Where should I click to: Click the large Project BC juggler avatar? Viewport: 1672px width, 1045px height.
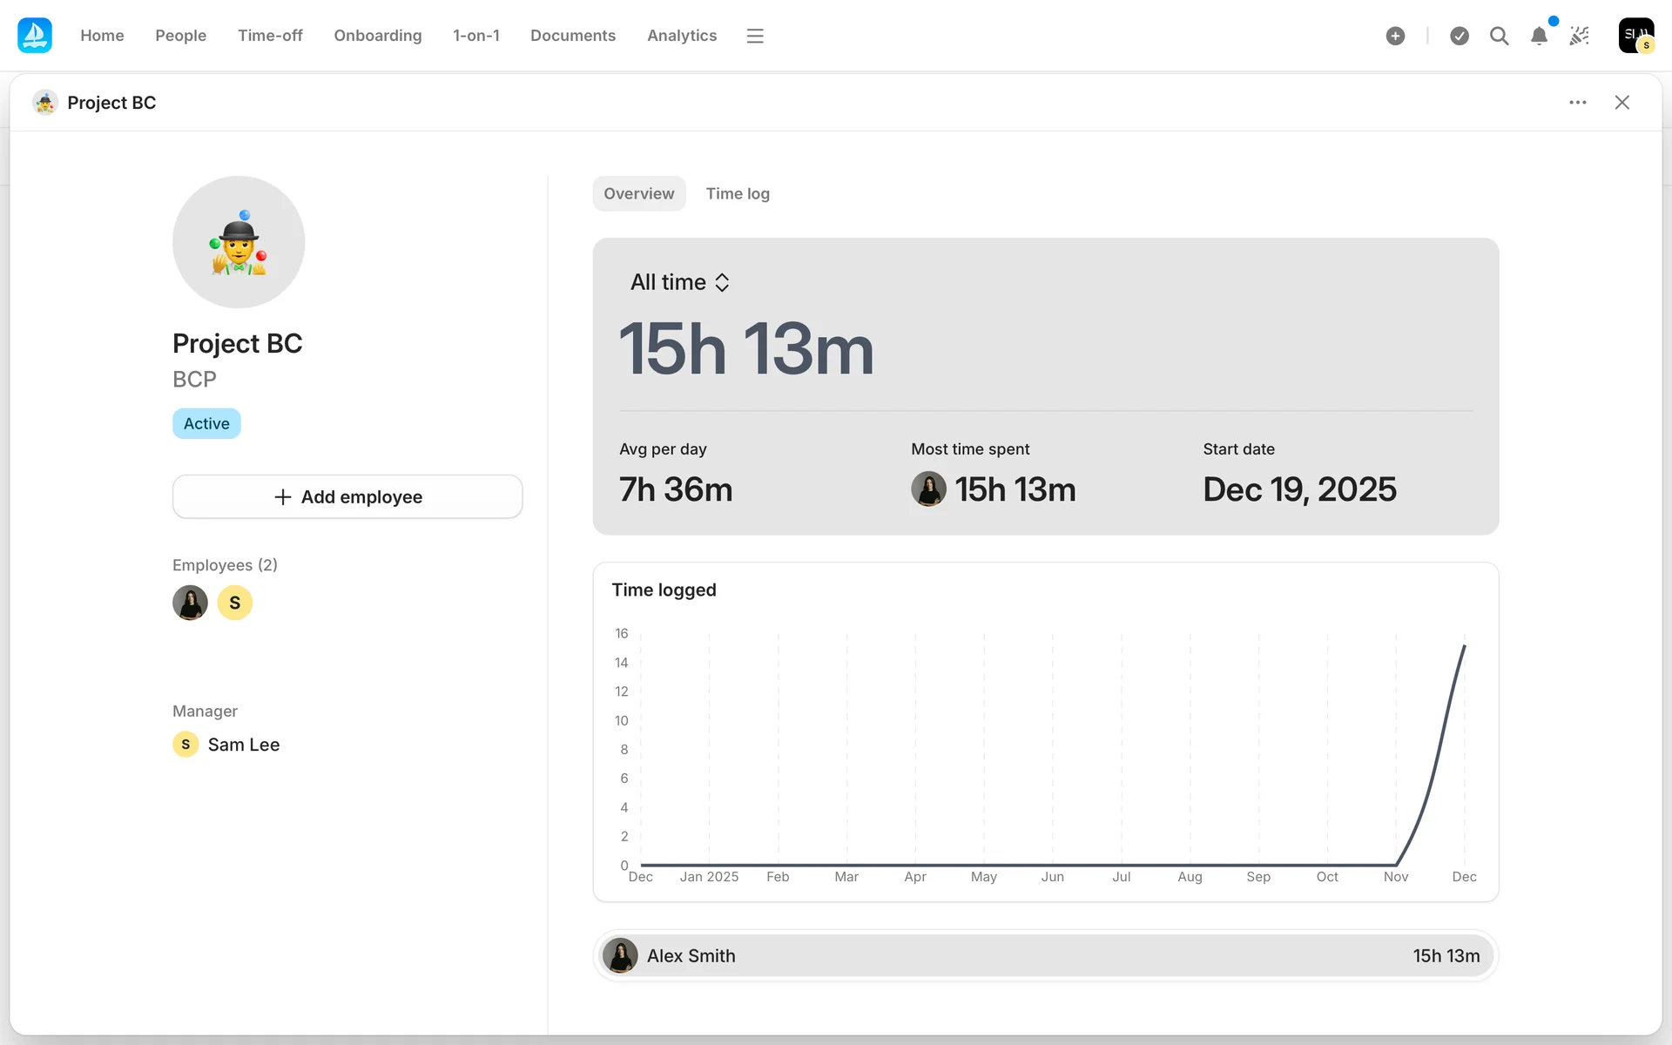(x=239, y=242)
